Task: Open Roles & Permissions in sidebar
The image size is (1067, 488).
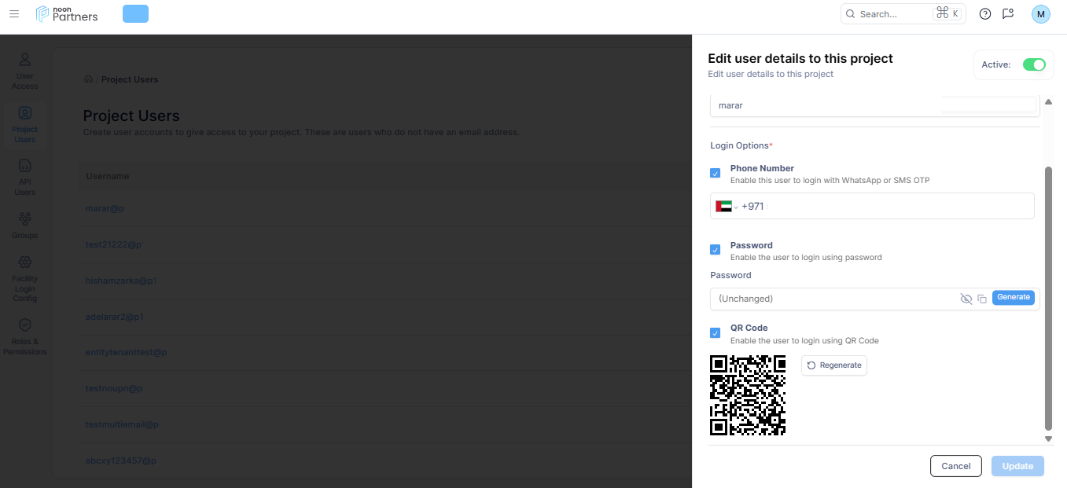Action: tap(25, 337)
